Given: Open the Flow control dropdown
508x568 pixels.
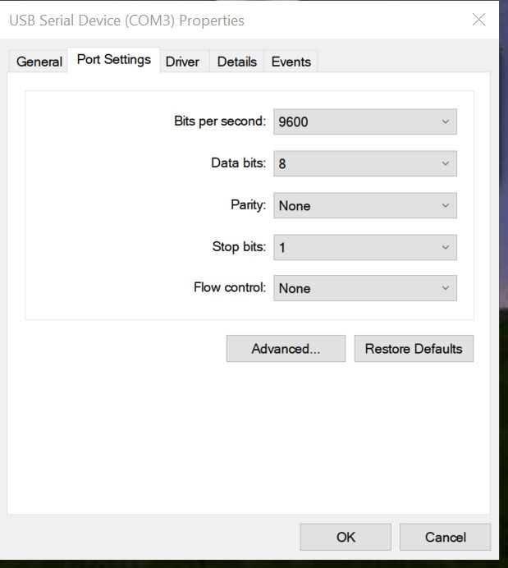Looking at the screenshot, I should (x=365, y=288).
